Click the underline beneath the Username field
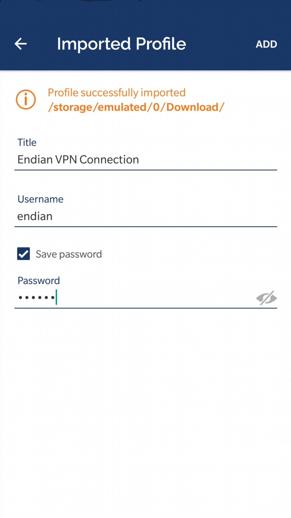This screenshot has height=518, width=291. 145,226
